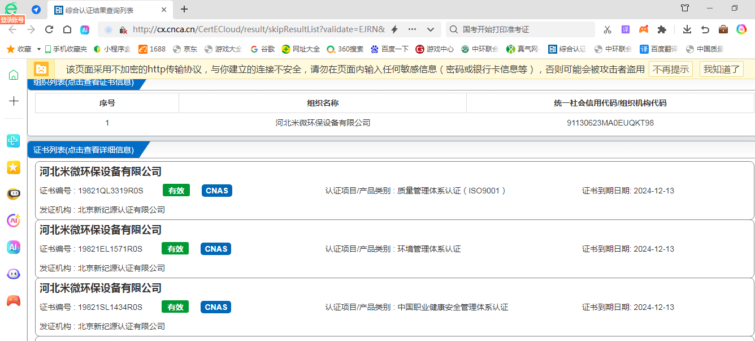Screen dimensions: 755x341
Task: Click the insecure connection lock icon
Action: tap(123, 29)
